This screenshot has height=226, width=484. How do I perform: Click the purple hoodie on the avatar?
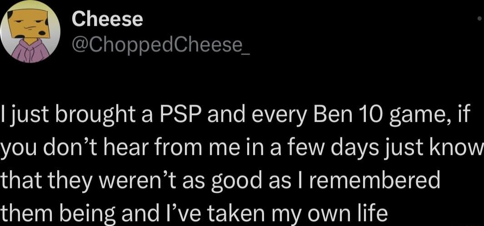[x=30, y=51]
